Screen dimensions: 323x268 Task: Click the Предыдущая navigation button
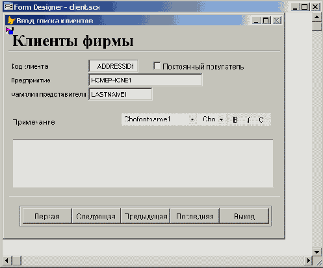(x=146, y=216)
